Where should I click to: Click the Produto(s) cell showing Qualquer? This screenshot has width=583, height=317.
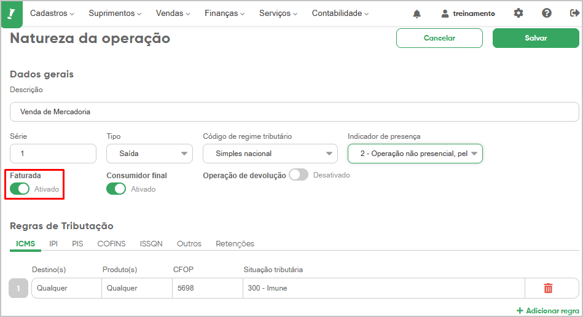137,288
